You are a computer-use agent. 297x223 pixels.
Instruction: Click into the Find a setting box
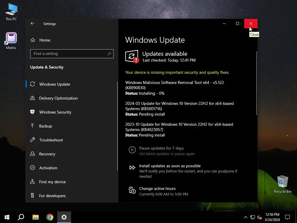(72, 53)
